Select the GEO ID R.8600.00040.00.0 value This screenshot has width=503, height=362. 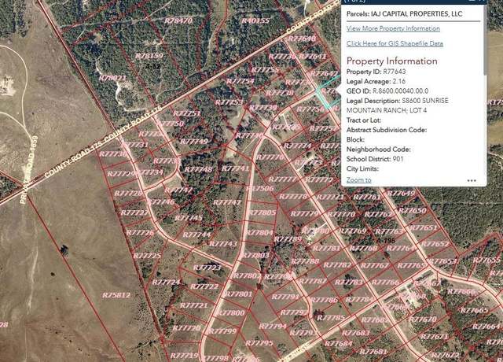(400, 91)
